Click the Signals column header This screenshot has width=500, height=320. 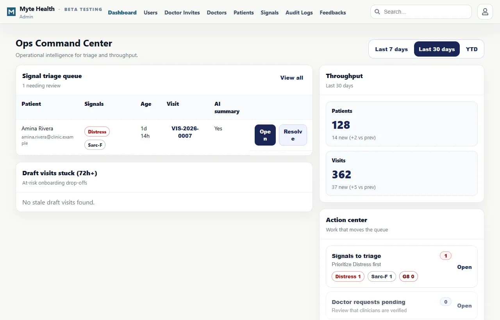(x=94, y=104)
